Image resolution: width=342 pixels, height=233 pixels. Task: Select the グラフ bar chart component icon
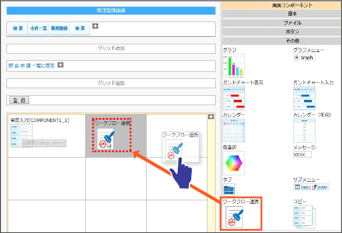[x=234, y=65]
